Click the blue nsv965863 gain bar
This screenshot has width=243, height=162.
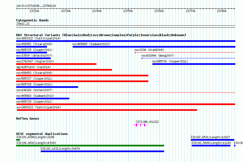(x=43, y=99)
